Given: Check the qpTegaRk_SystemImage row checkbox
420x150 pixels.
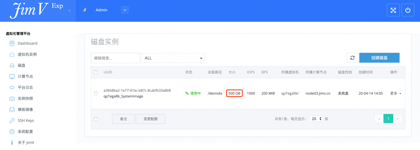Looking at the screenshot, I should 96,94.
